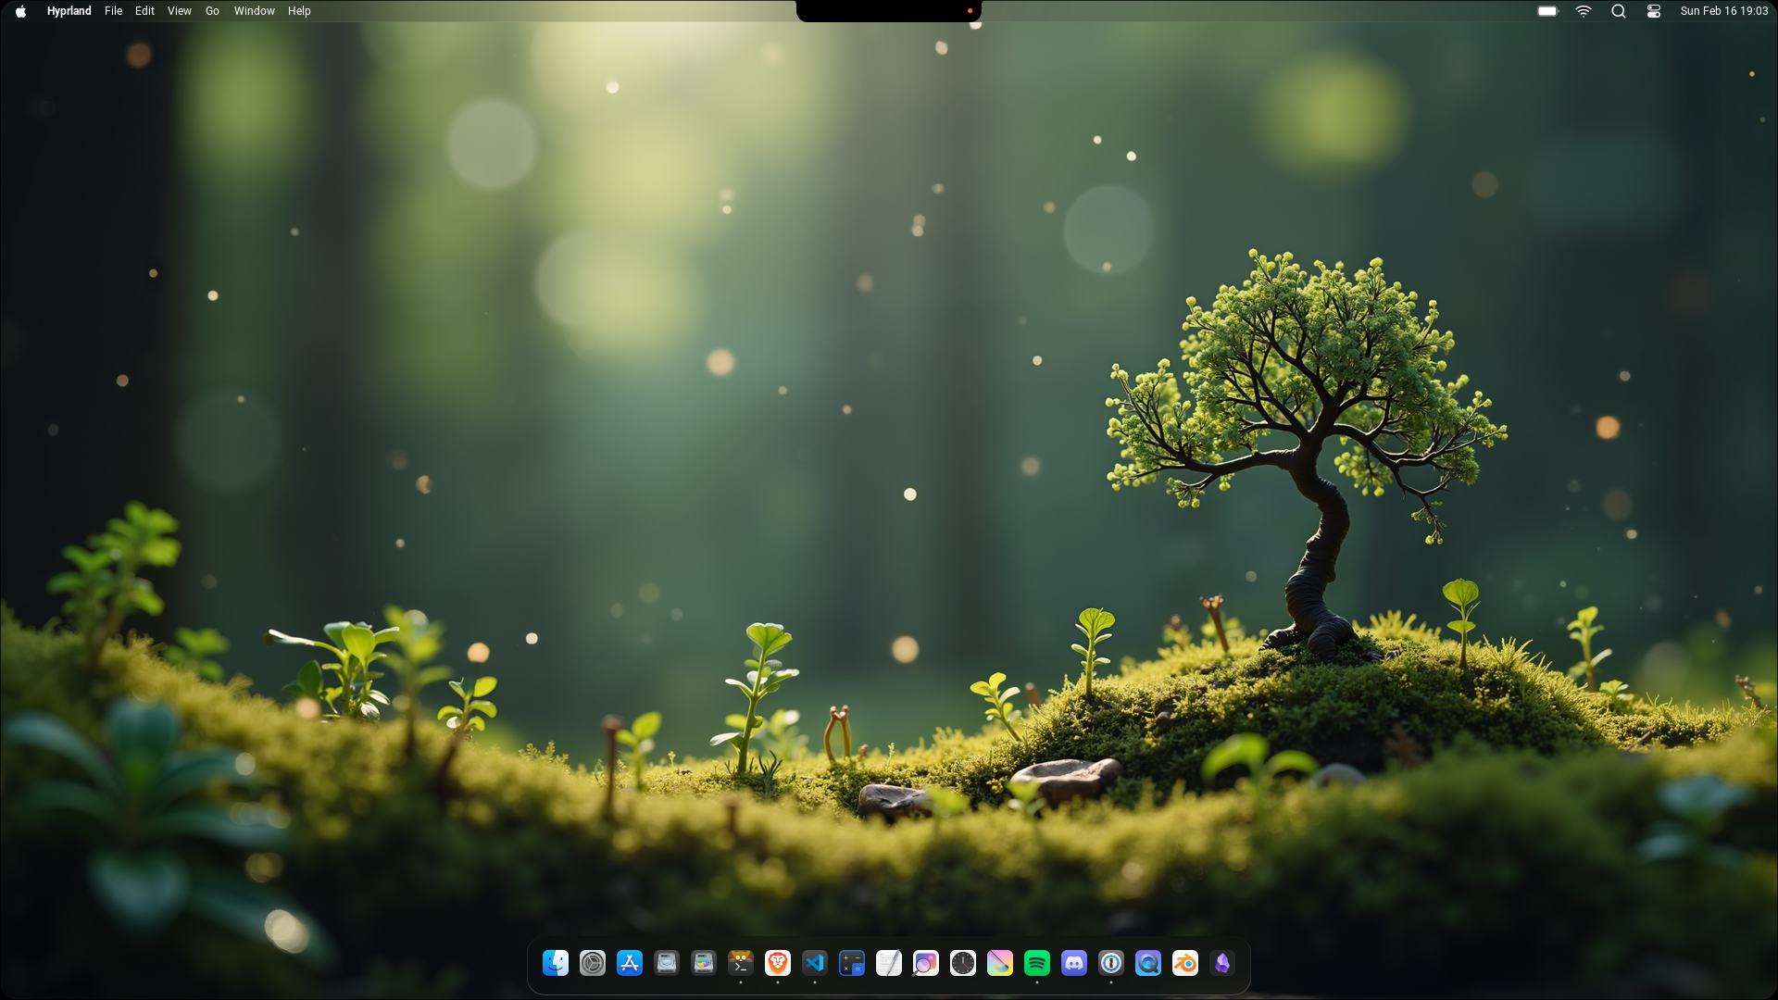1778x1000 pixels.
Task: Open Finder from the dock
Action: [x=556, y=963]
